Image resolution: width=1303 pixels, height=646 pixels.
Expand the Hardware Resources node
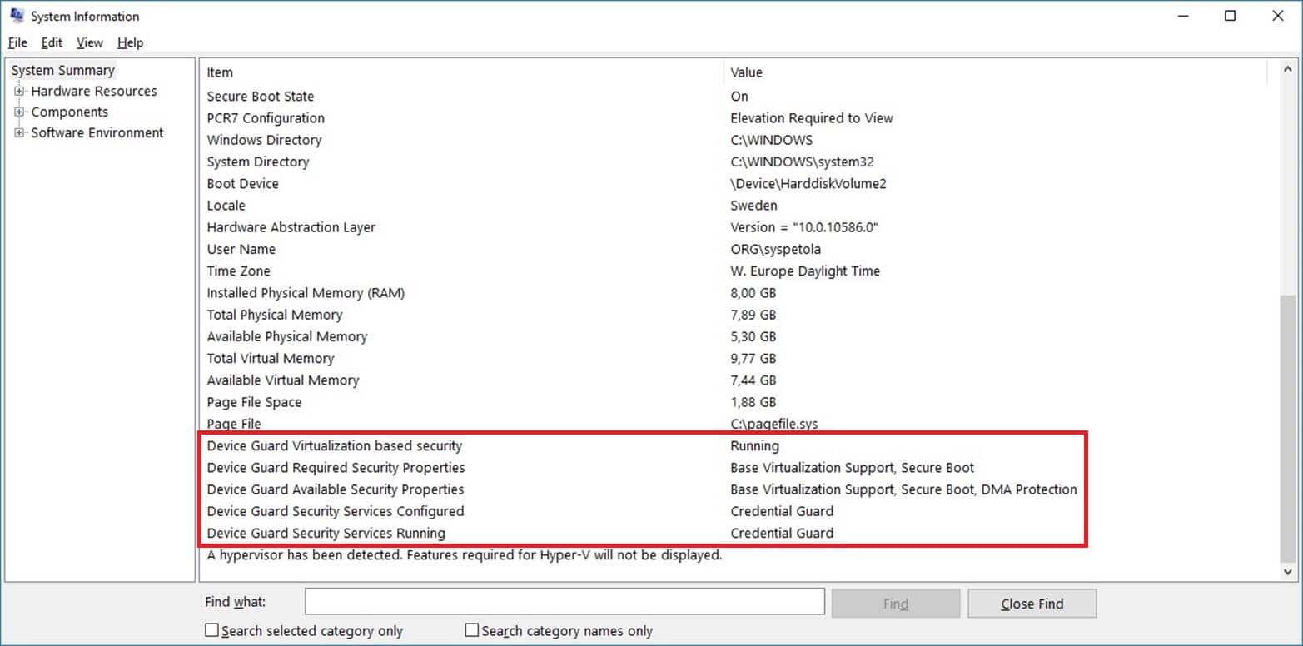(x=19, y=92)
